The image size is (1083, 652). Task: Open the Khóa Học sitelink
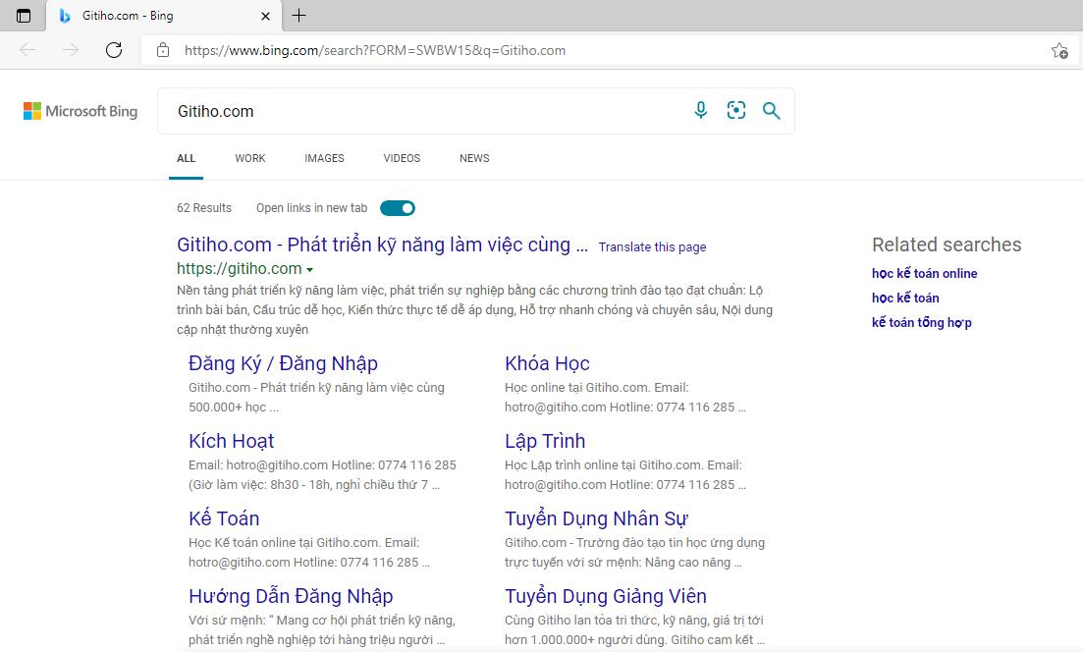pyautogui.click(x=547, y=363)
